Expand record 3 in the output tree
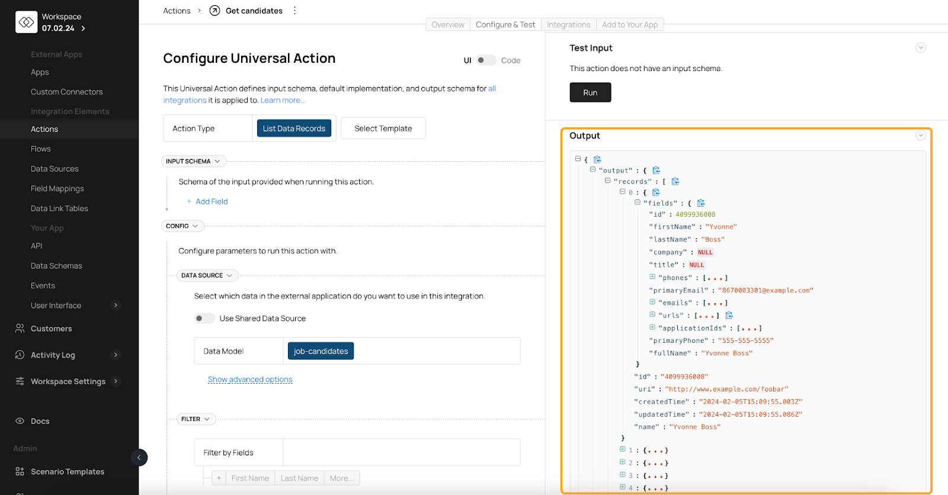This screenshot has height=495, width=948. pos(623,474)
